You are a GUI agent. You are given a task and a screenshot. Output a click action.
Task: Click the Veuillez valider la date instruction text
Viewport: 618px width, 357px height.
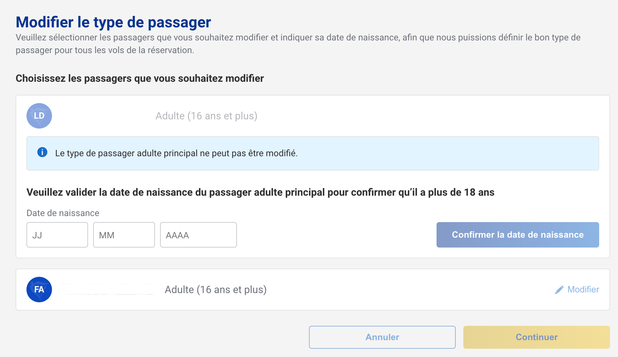click(260, 192)
